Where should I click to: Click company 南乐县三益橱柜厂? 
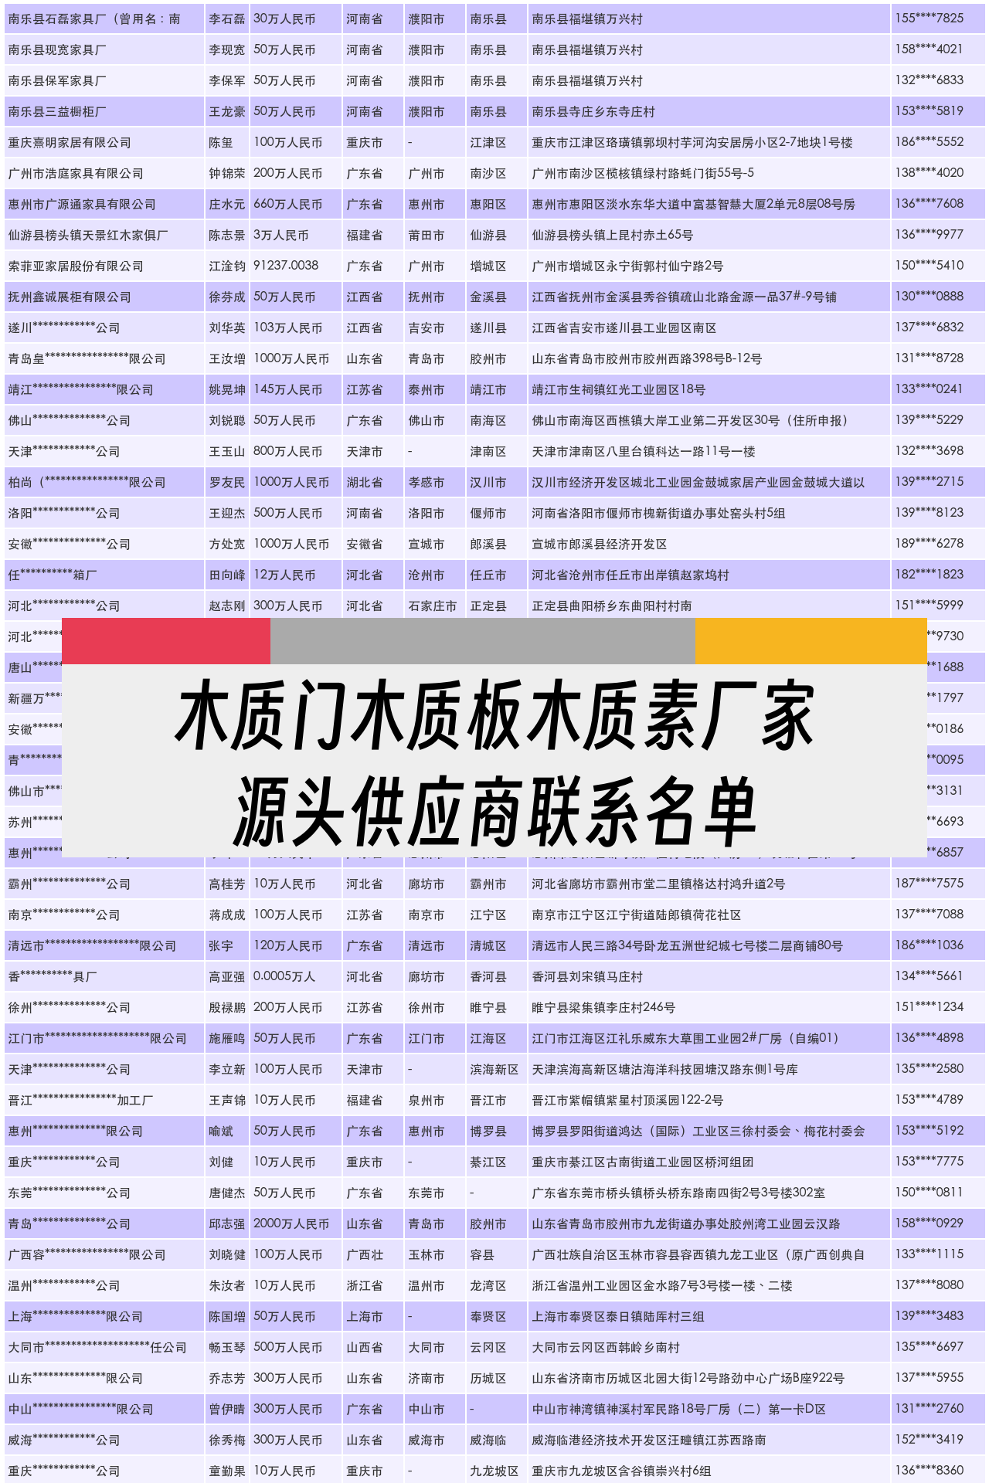(57, 111)
